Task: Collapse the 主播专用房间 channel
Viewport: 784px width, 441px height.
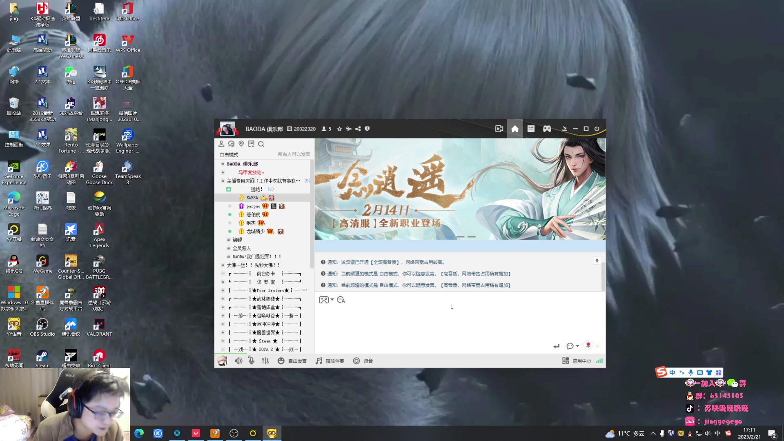Action: point(223,181)
